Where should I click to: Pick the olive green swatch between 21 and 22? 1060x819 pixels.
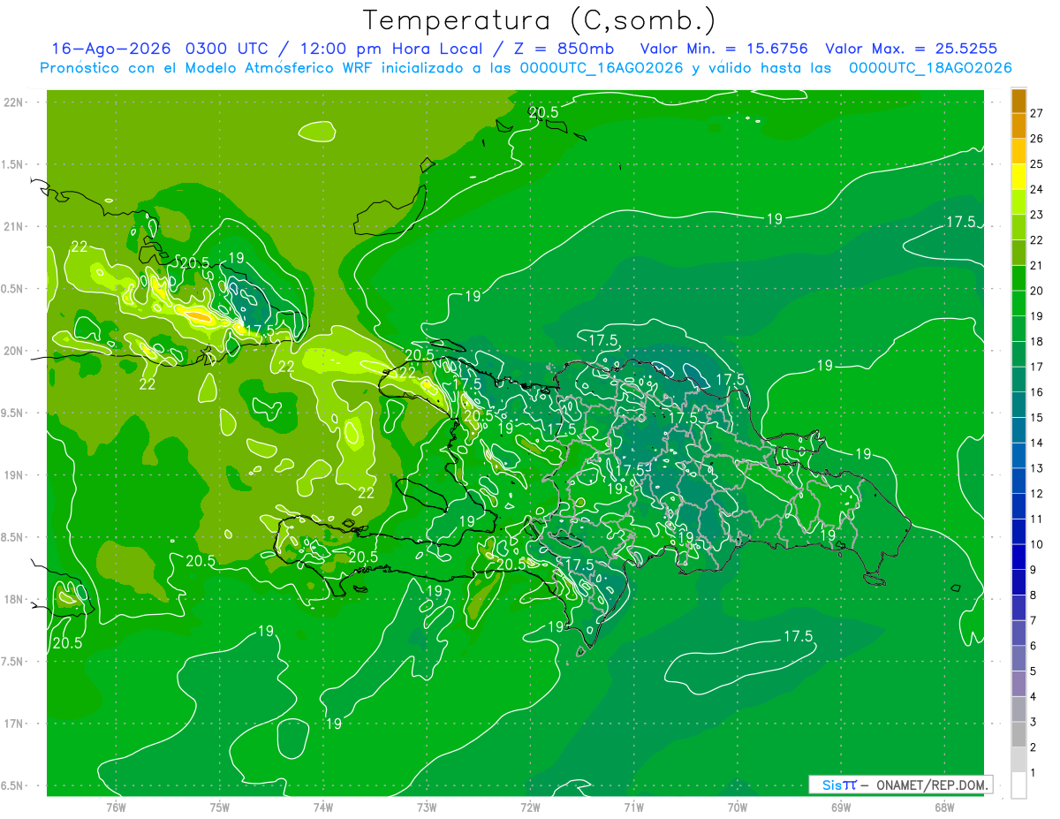(x=1018, y=253)
